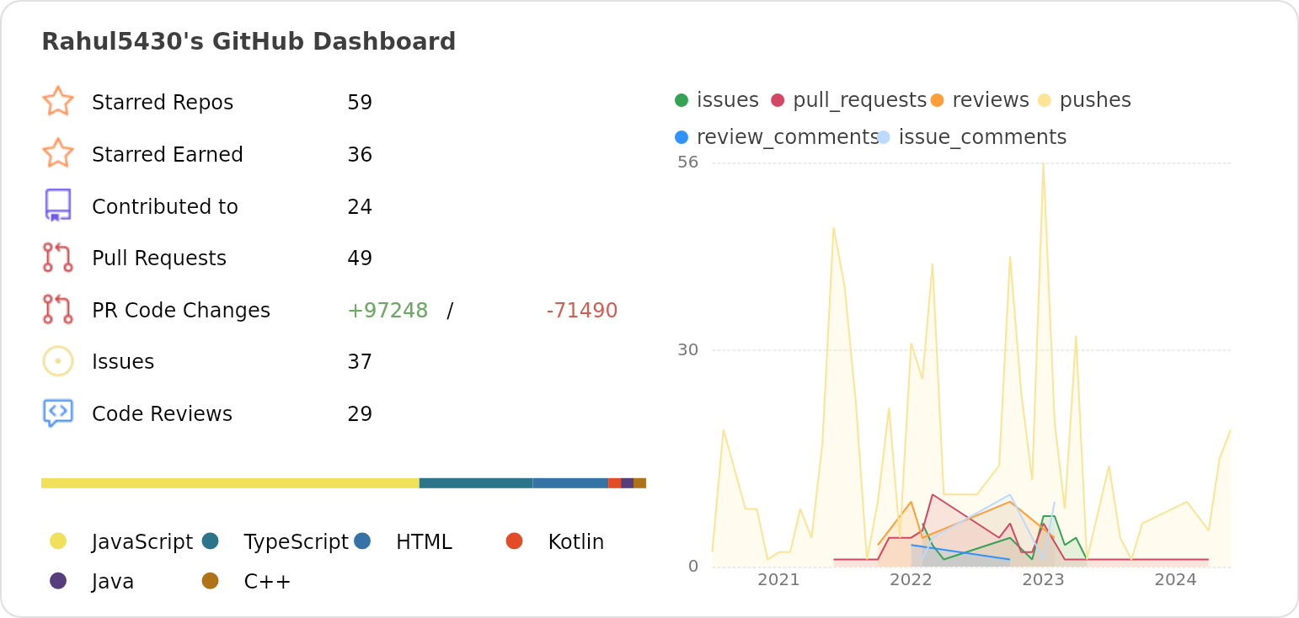Click the HTML language label

424,542
